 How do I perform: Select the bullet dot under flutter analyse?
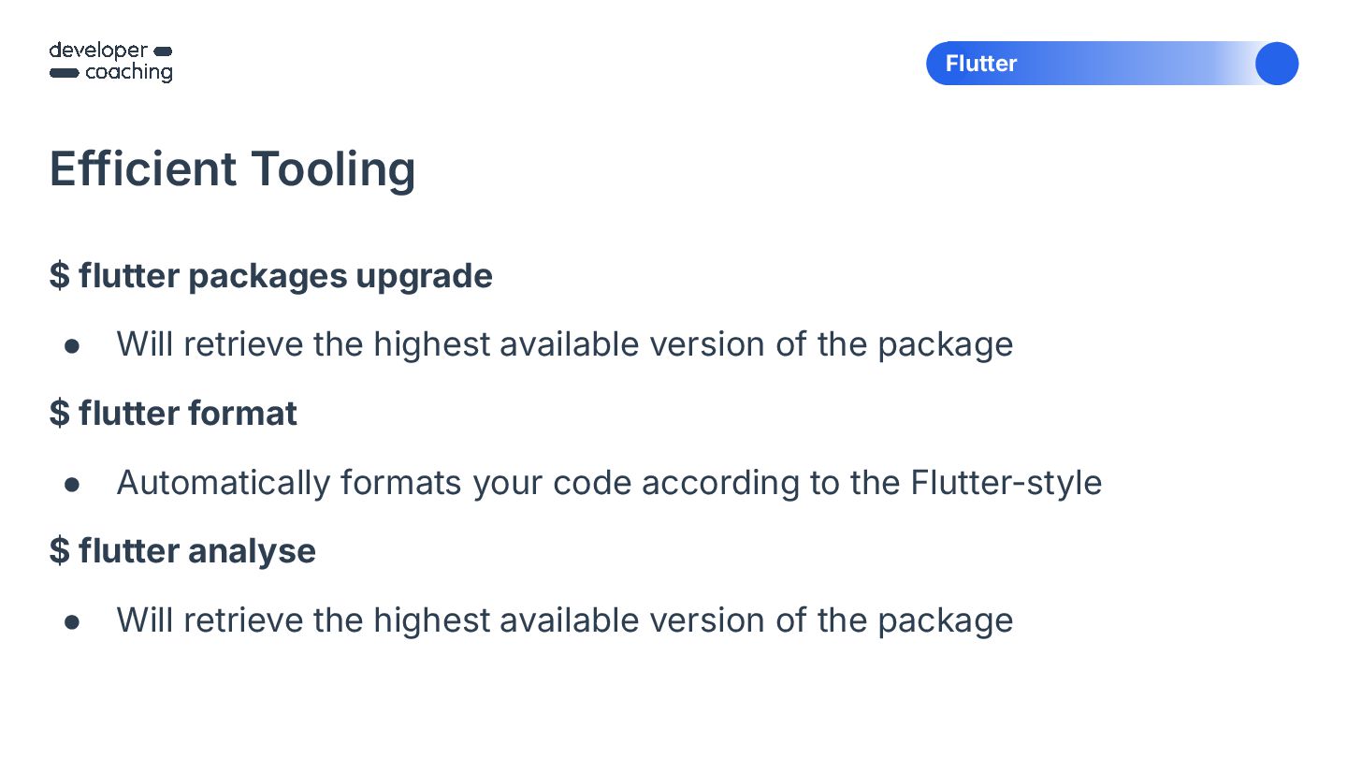pos(72,621)
